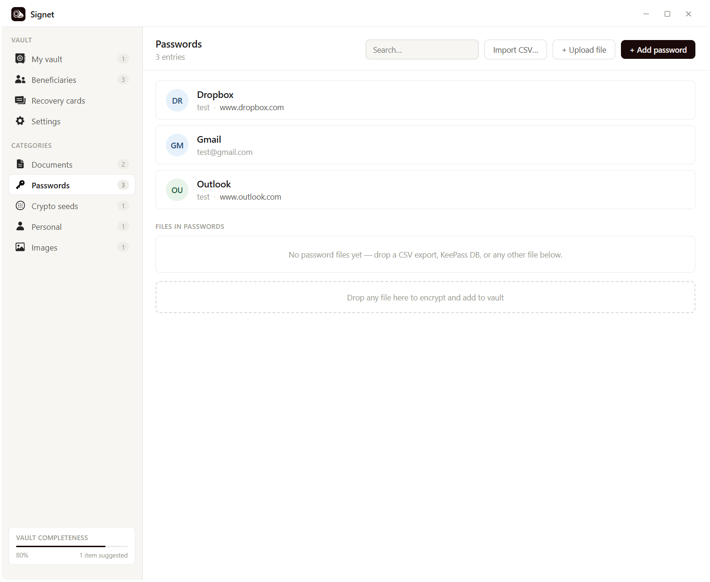Click the Signet app logo icon
710x582 pixels.
pyautogui.click(x=18, y=14)
